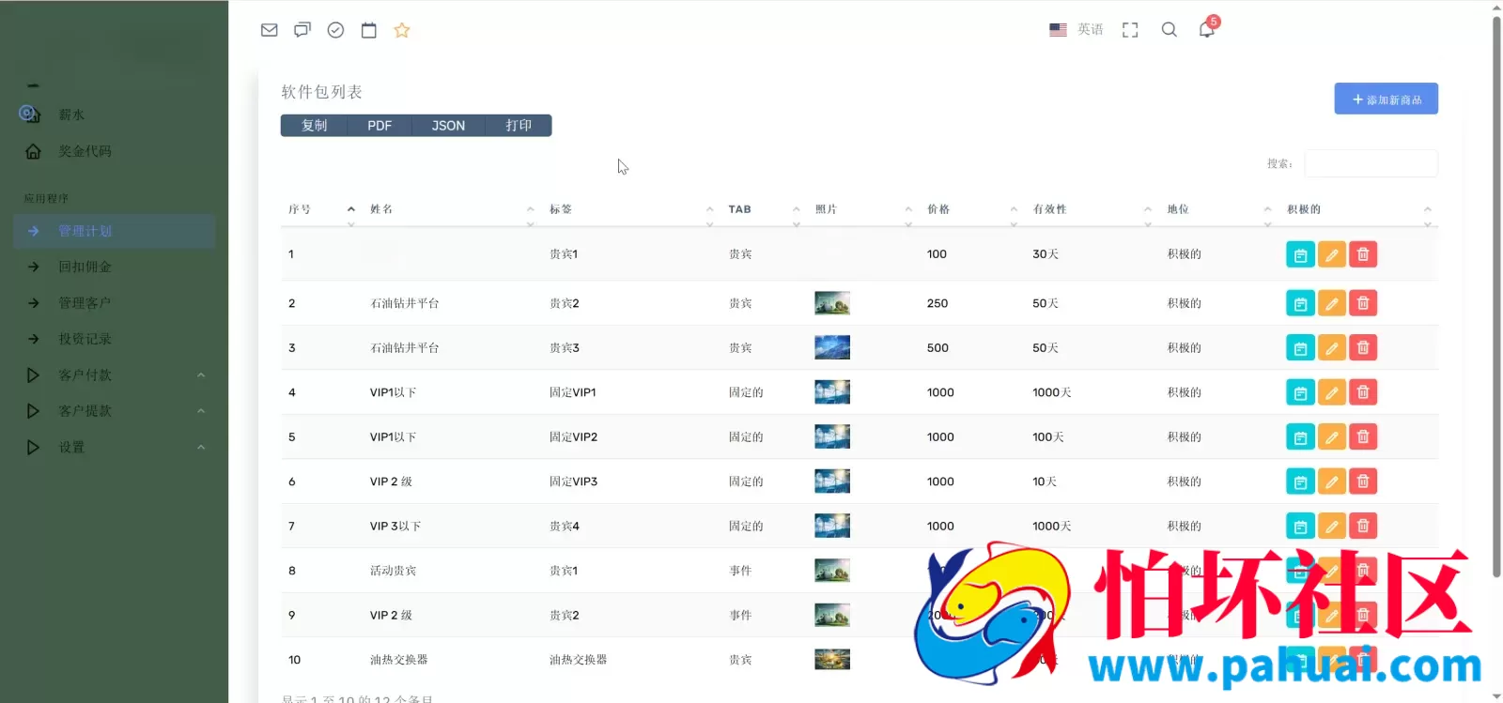Open 回扣佣金 sidebar item

pyautogui.click(x=85, y=267)
